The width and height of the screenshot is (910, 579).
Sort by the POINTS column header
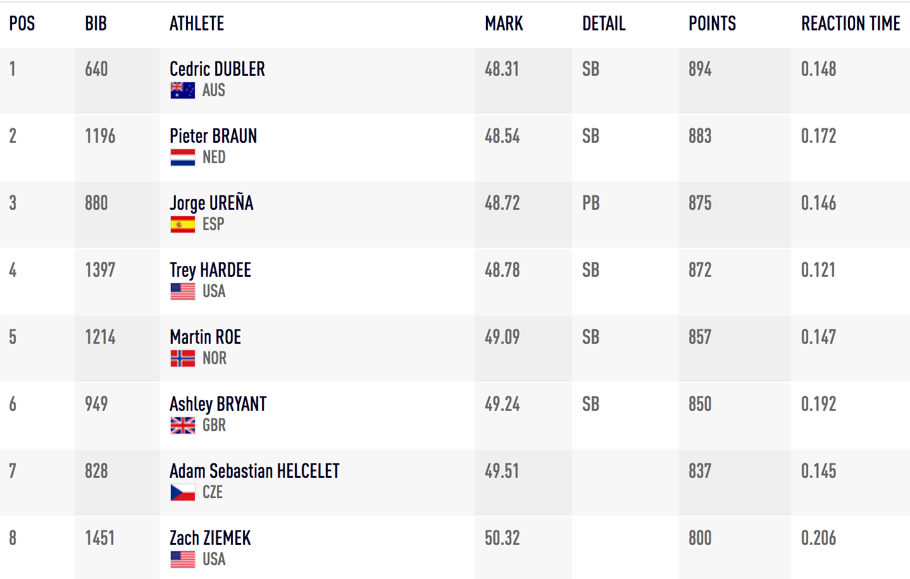pyautogui.click(x=712, y=24)
